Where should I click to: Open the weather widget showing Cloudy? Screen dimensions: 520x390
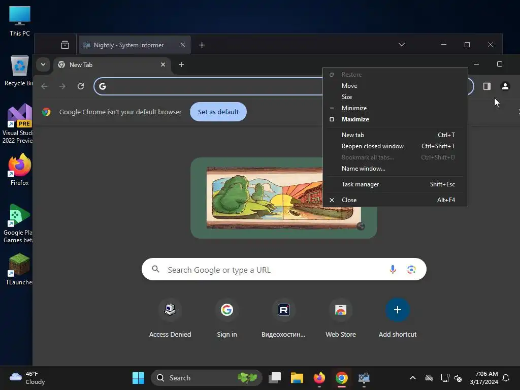[27, 378]
